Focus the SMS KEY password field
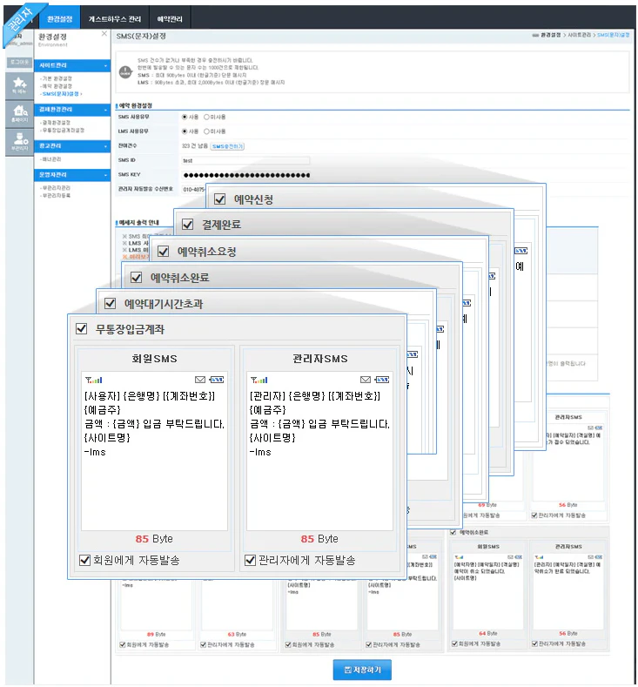638x687 pixels. tap(246, 175)
